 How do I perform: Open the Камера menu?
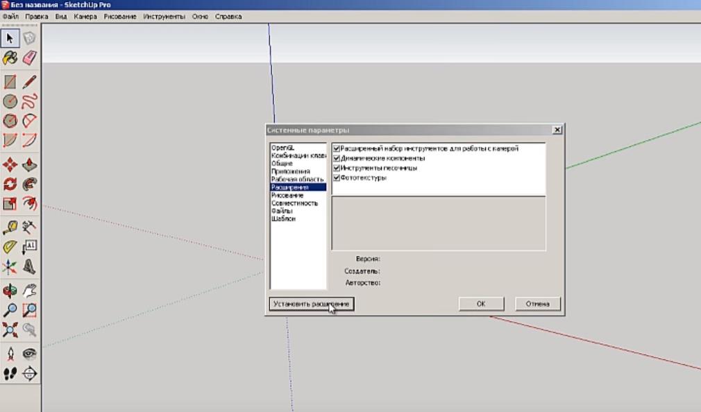point(85,16)
